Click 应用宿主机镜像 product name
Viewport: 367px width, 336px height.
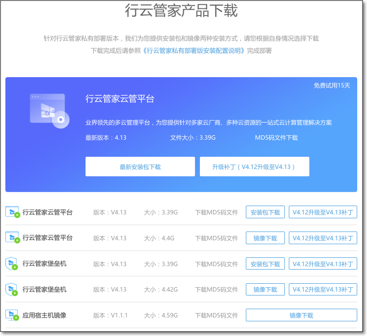44,315
